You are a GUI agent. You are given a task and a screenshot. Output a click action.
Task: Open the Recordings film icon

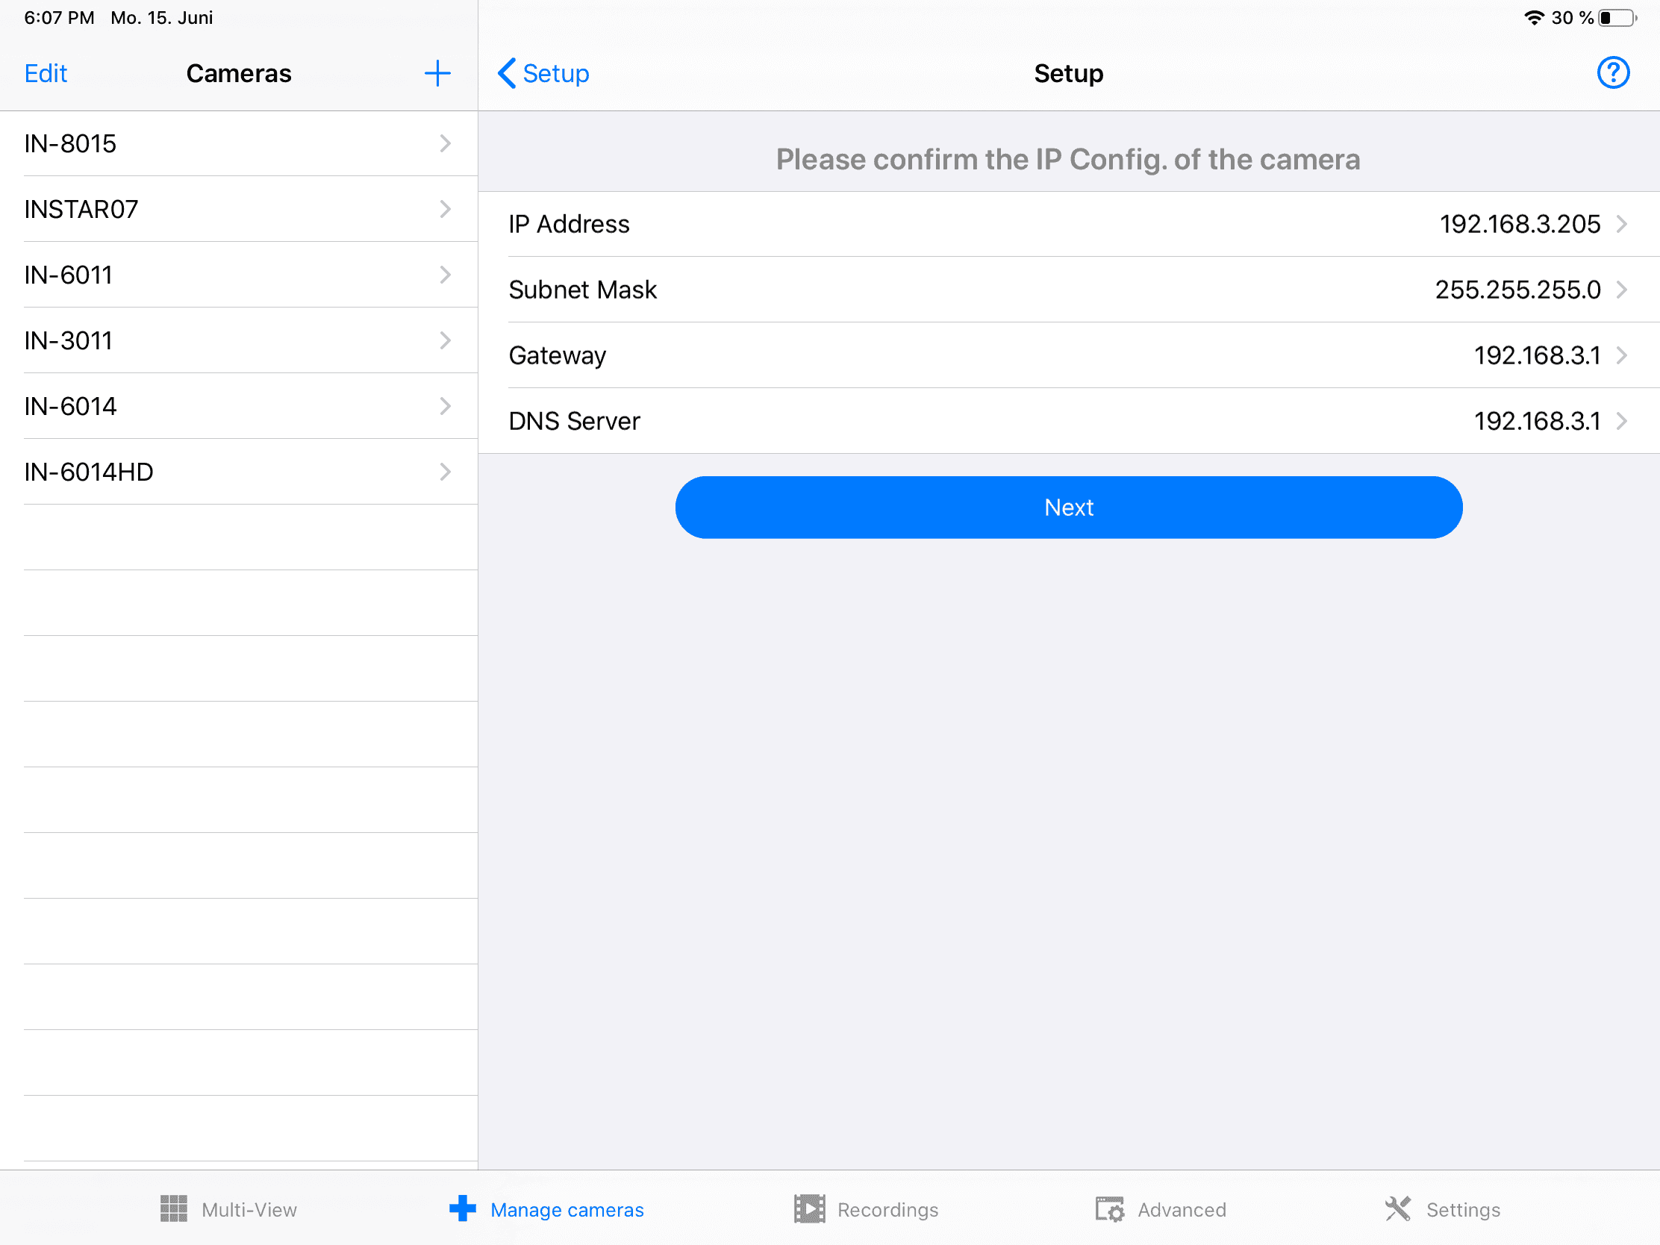[x=809, y=1209]
